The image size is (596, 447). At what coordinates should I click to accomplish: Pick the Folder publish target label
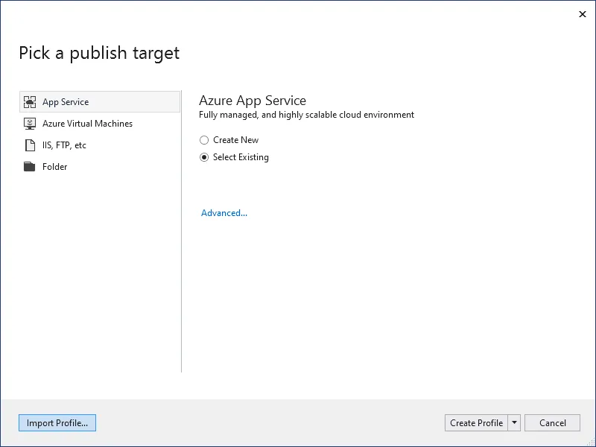(x=54, y=167)
